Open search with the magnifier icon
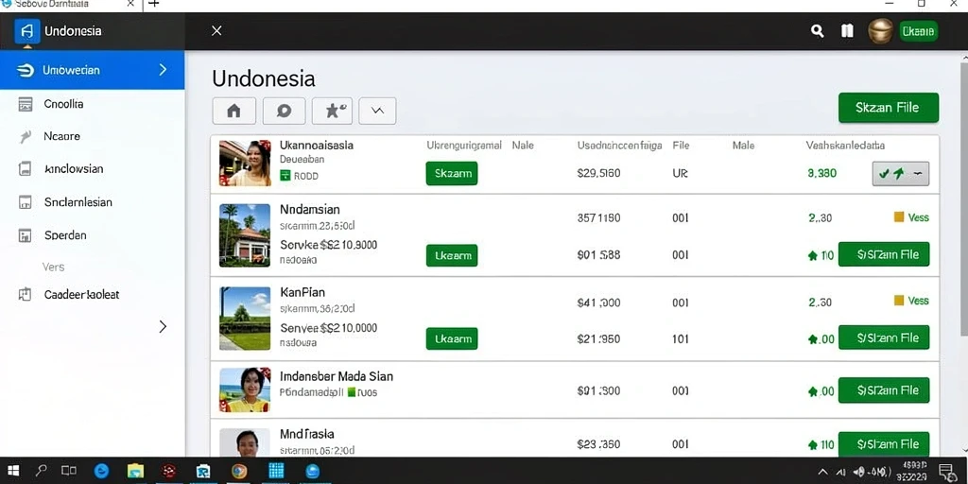 (818, 31)
